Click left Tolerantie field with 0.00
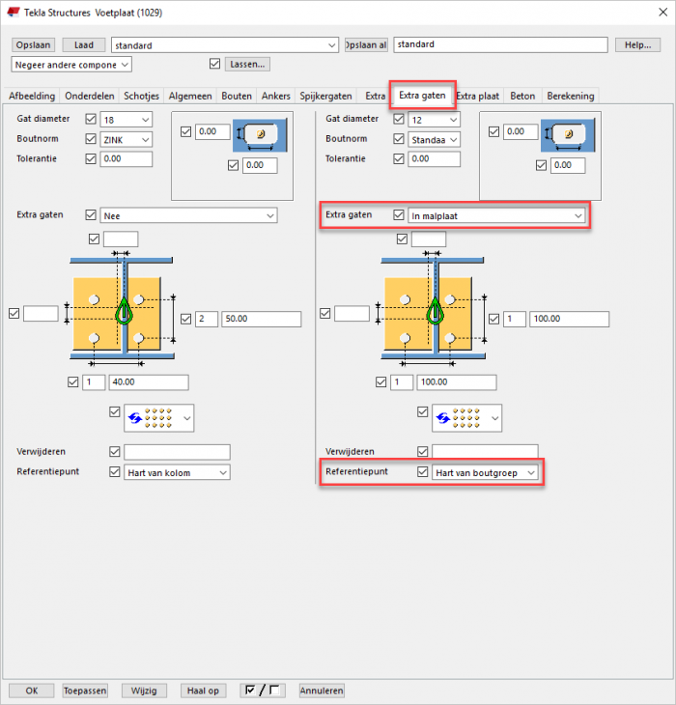 point(126,158)
